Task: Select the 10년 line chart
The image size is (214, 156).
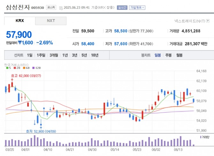Action: [x=95, y=55]
